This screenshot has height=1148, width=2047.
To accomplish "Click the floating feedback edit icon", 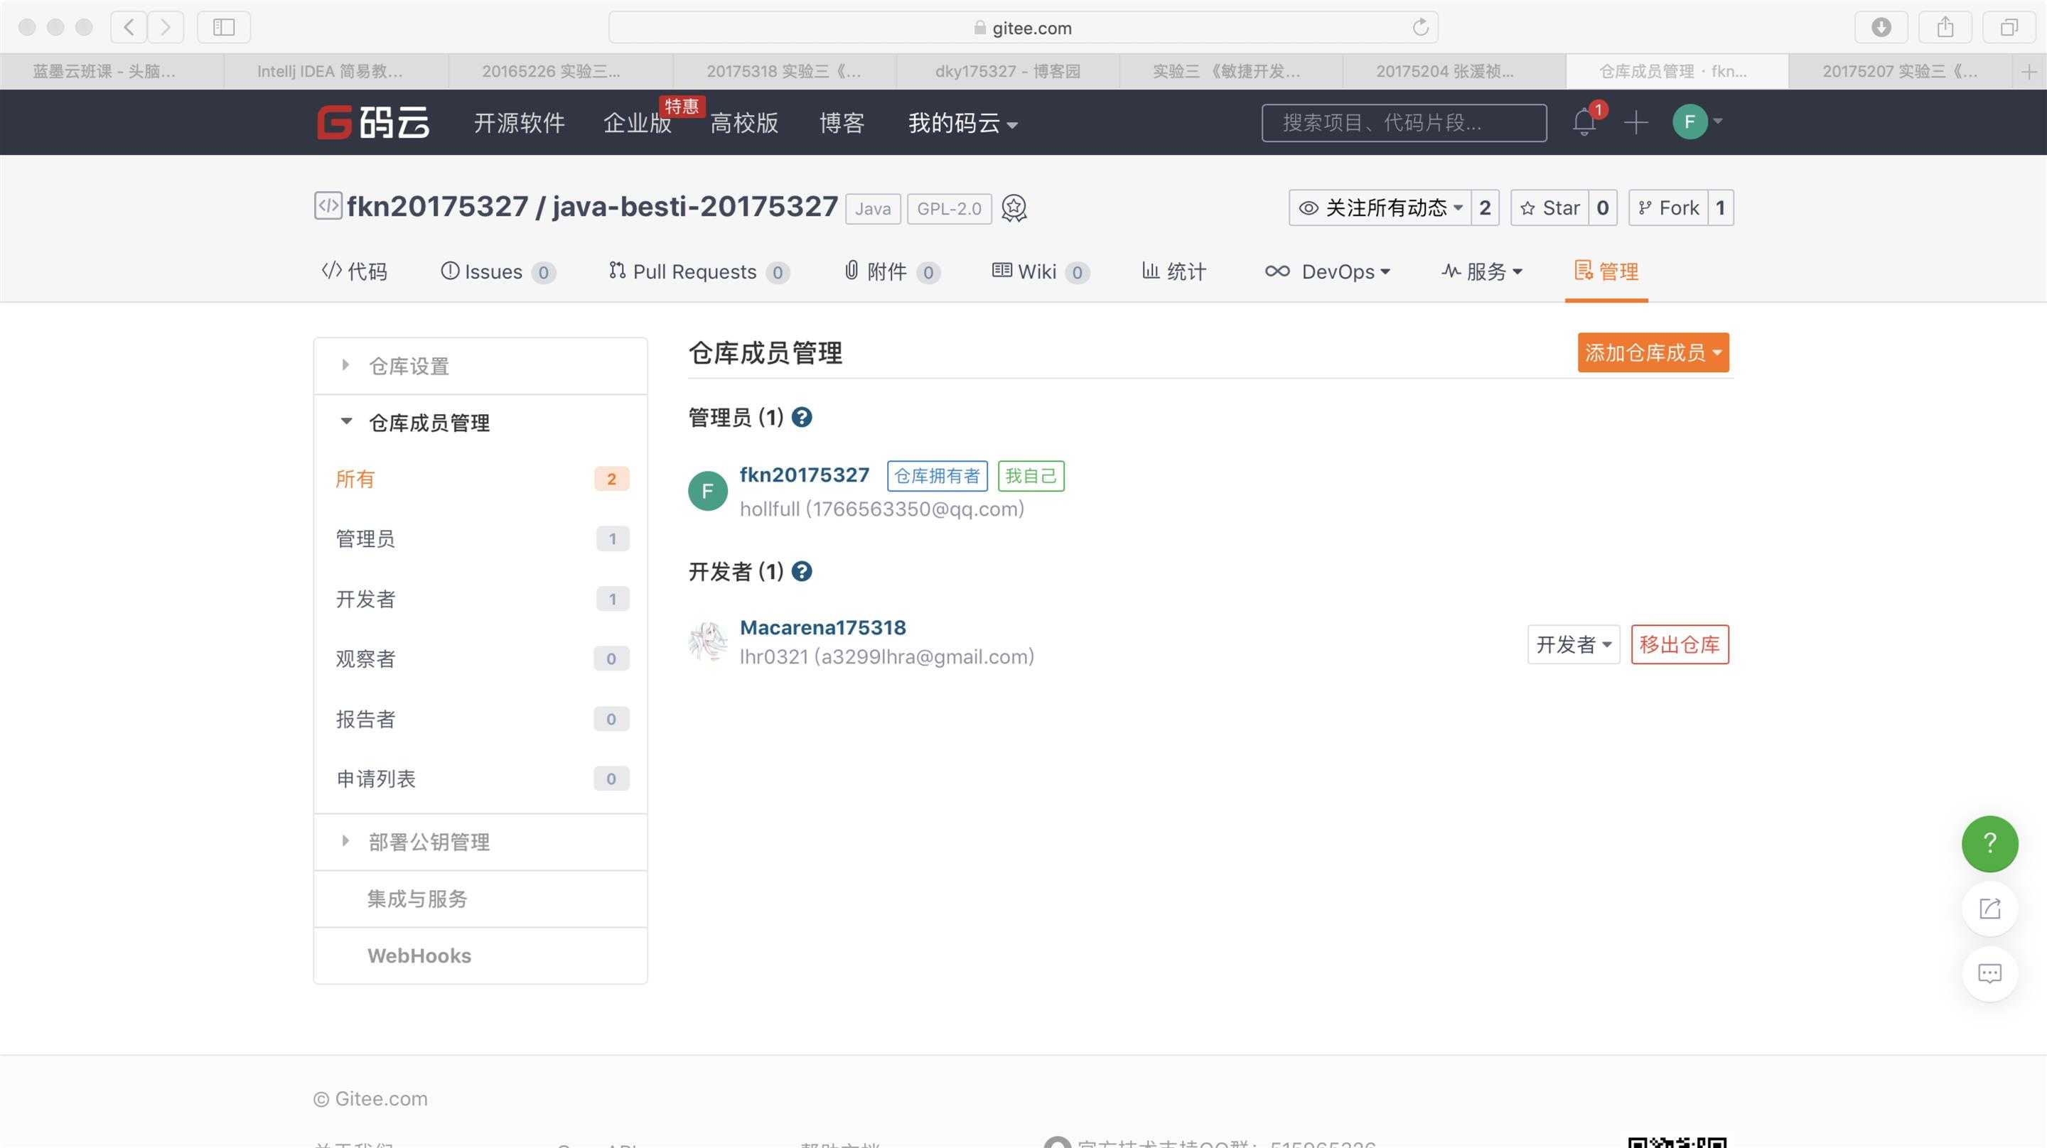I will (x=1989, y=908).
